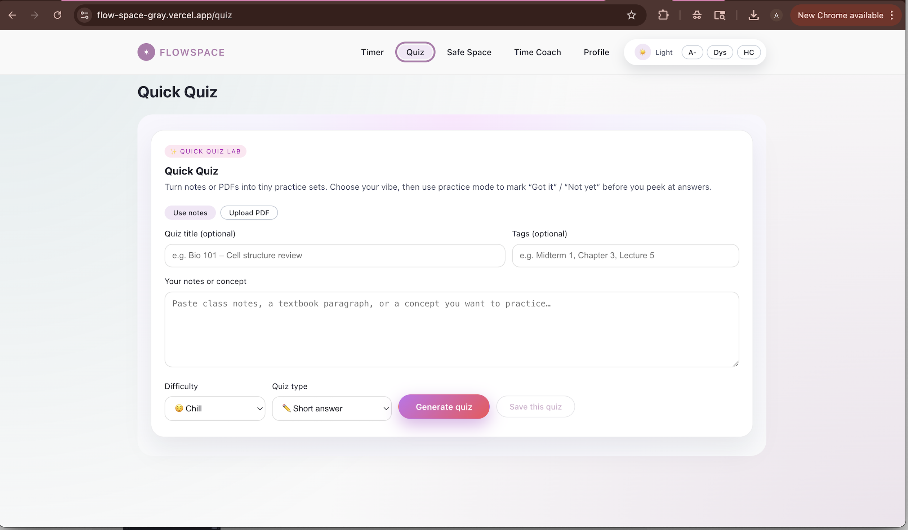This screenshot has height=530, width=908.
Task: Click the site information icon in address bar
Action: [x=85, y=15]
